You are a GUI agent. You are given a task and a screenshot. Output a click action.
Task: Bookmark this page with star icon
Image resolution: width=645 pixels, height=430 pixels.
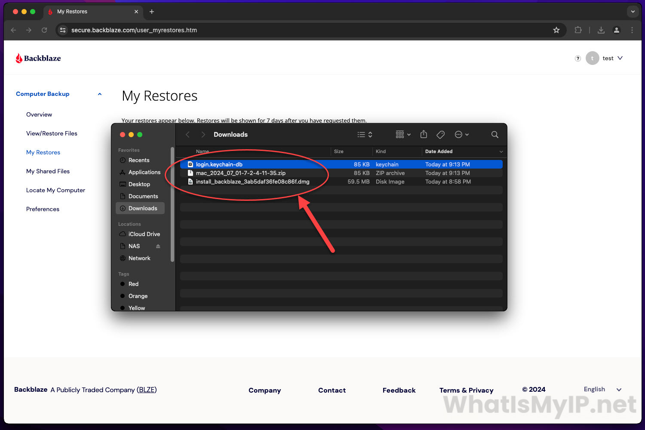[556, 30]
